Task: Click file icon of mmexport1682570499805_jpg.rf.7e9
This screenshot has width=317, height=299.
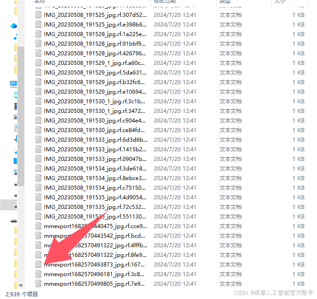Action: 38,283
